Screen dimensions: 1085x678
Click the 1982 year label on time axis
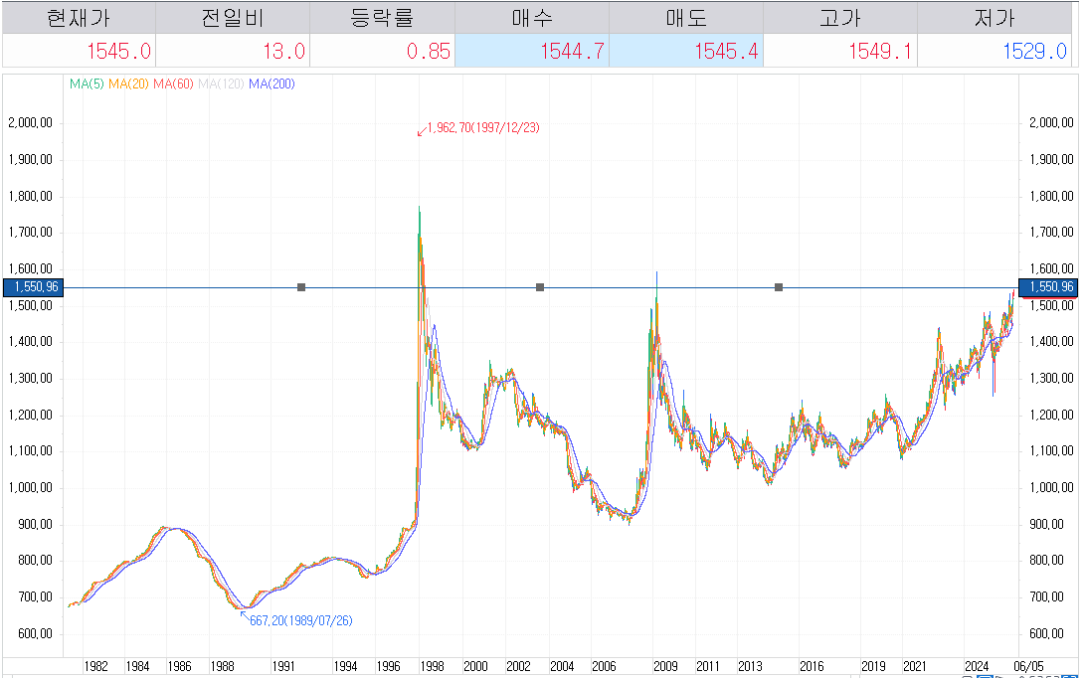coord(95,666)
